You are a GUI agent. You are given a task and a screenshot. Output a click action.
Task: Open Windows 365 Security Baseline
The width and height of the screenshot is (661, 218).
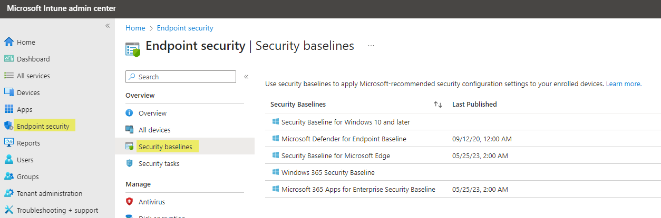click(328, 172)
